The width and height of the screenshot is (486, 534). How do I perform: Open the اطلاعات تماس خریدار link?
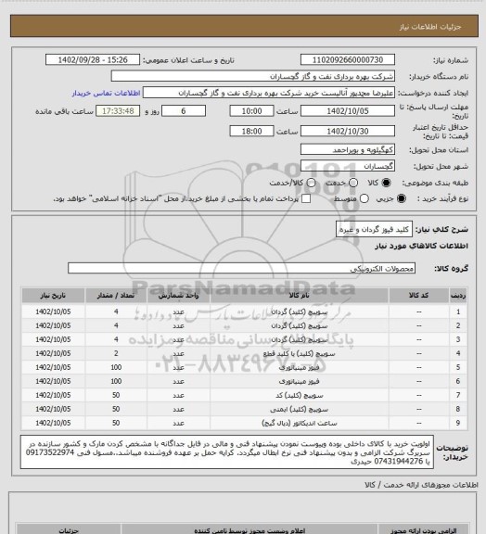(x=106, y=93)
